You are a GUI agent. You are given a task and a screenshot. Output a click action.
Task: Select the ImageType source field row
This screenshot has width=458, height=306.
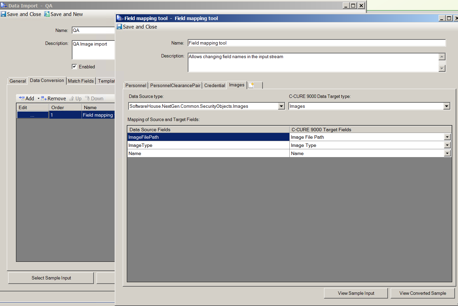(x=208, y=145)
